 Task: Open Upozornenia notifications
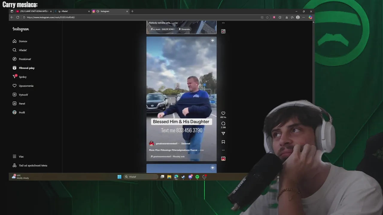coord(23,86)
